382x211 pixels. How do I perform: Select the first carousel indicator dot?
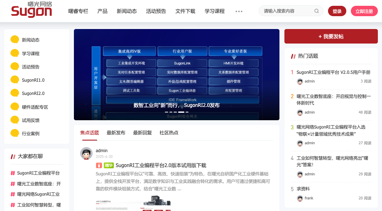(x=167, y=112)
